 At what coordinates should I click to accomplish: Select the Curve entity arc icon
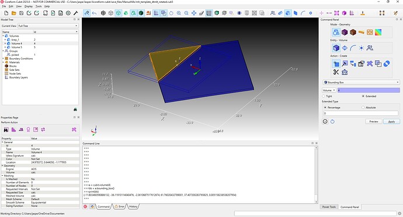[x=353, y=48]
